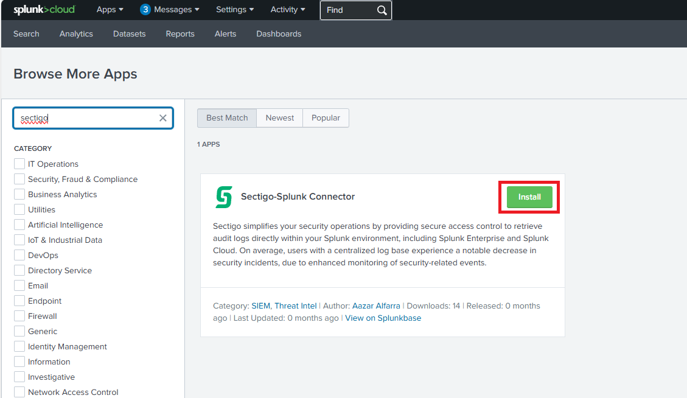Click the magnifying glass search icon

(382, 10)
